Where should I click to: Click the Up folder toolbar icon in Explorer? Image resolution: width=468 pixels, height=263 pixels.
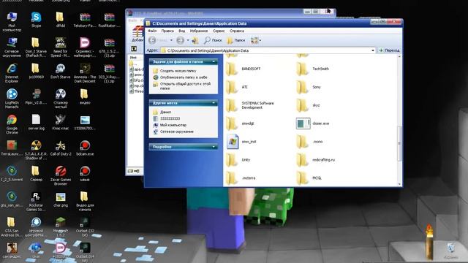tap(195, 40)
